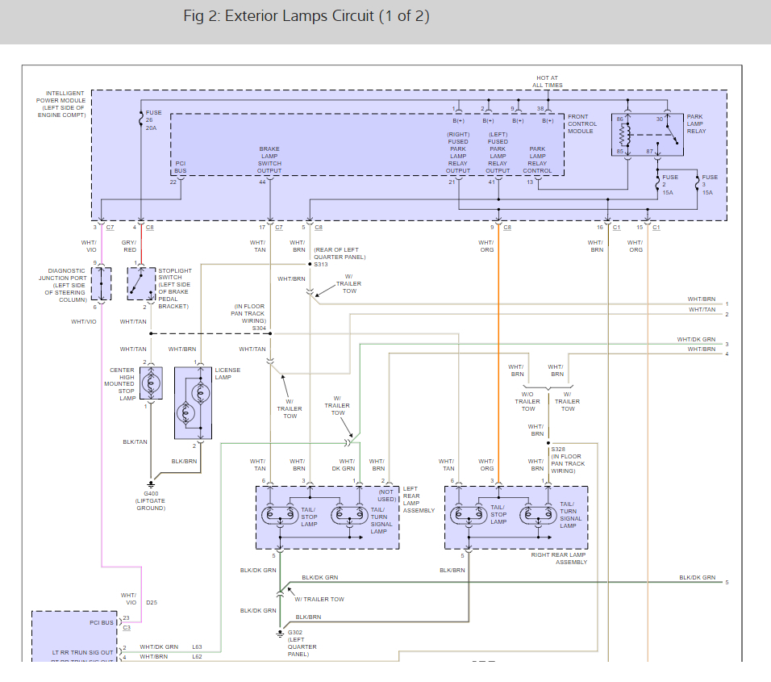Click the 'S313' splice label
This screenshot has width=771, height=682.
coord(321,265)
